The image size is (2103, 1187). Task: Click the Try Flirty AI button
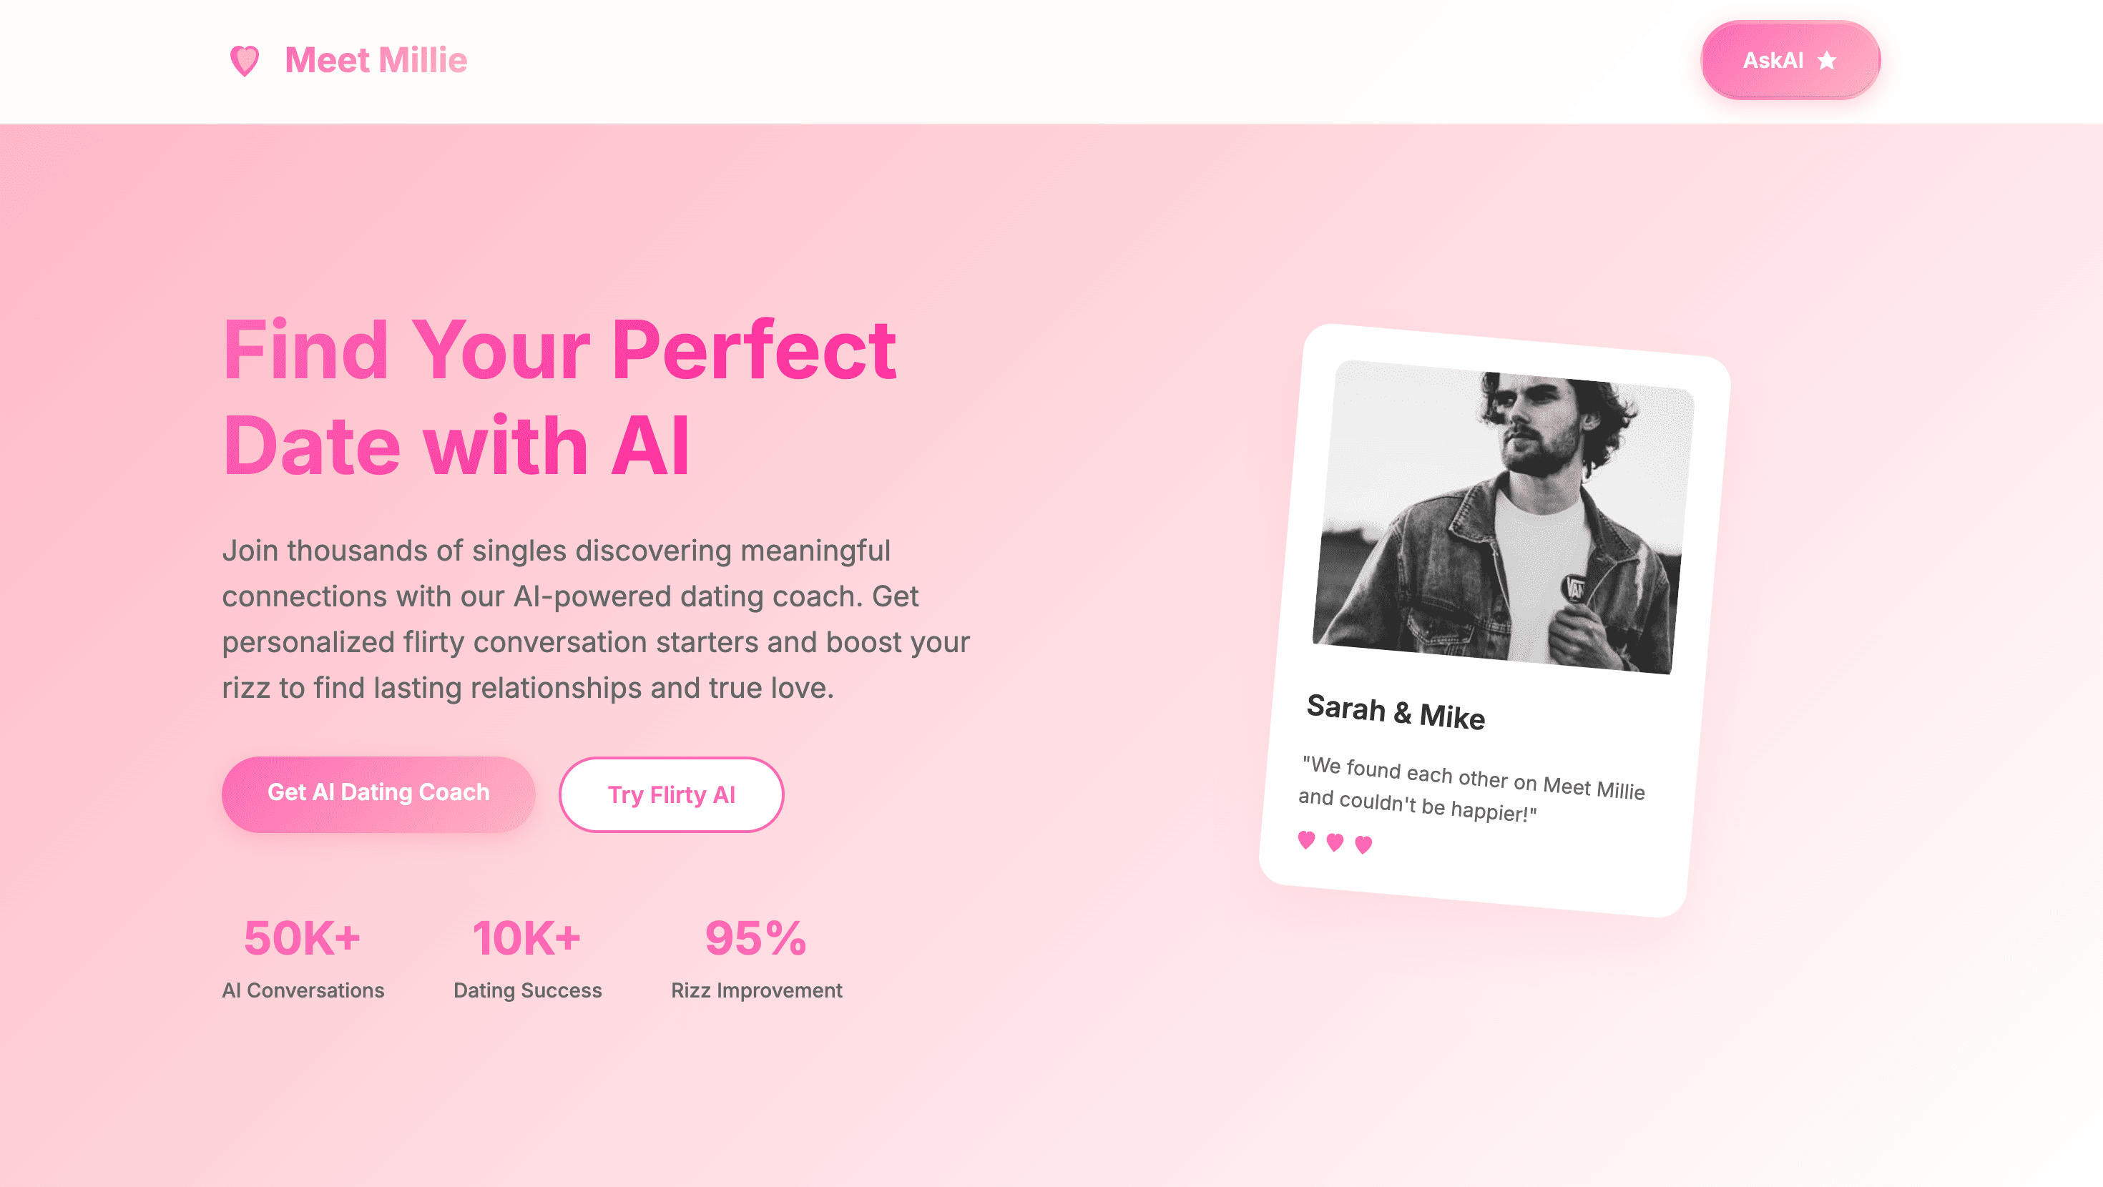point(671,794)
